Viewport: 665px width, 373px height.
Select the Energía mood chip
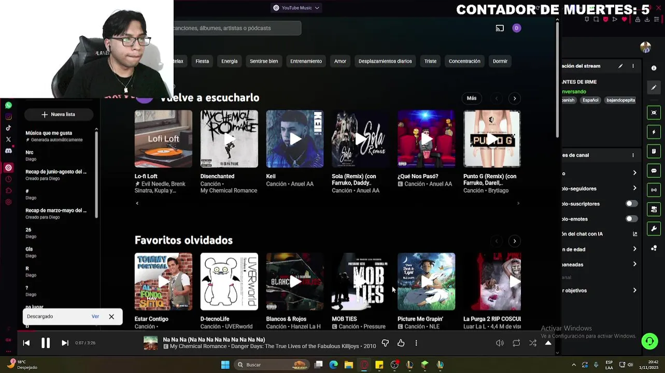229,61
